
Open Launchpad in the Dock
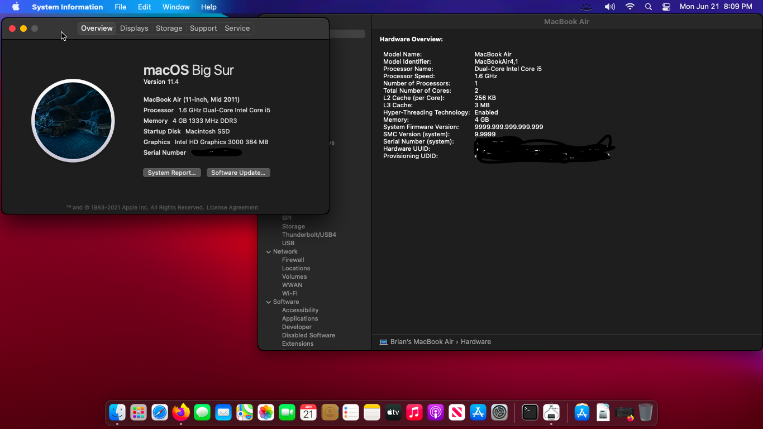click(139, 413)
